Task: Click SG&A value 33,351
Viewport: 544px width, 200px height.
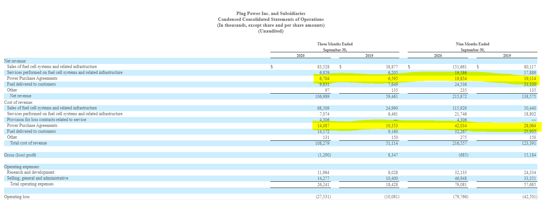Action: pos(530,178)
